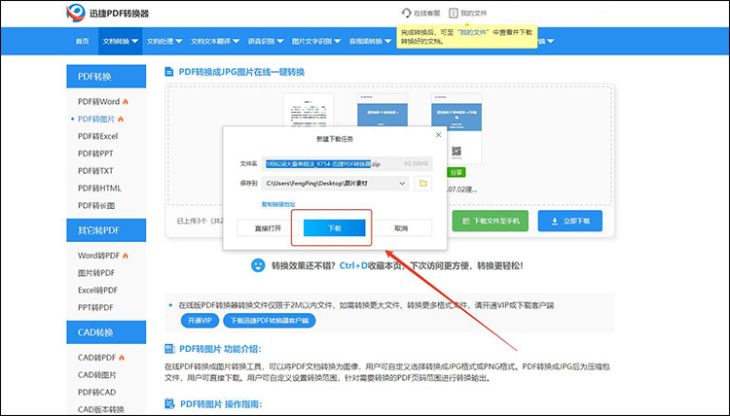Click flame icon next to CAD转PDF
Screen dimensions: 730x416
click(122, 358)
